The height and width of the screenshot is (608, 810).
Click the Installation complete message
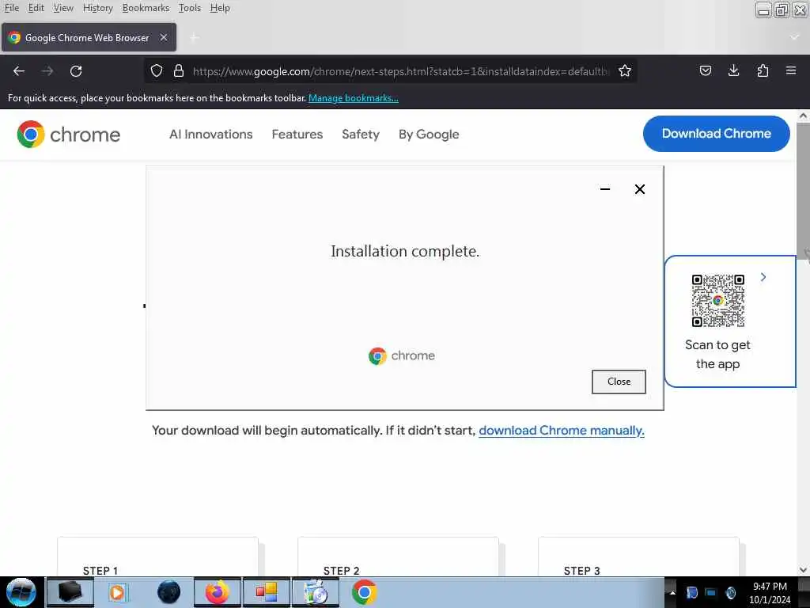[x=405, y=251]
